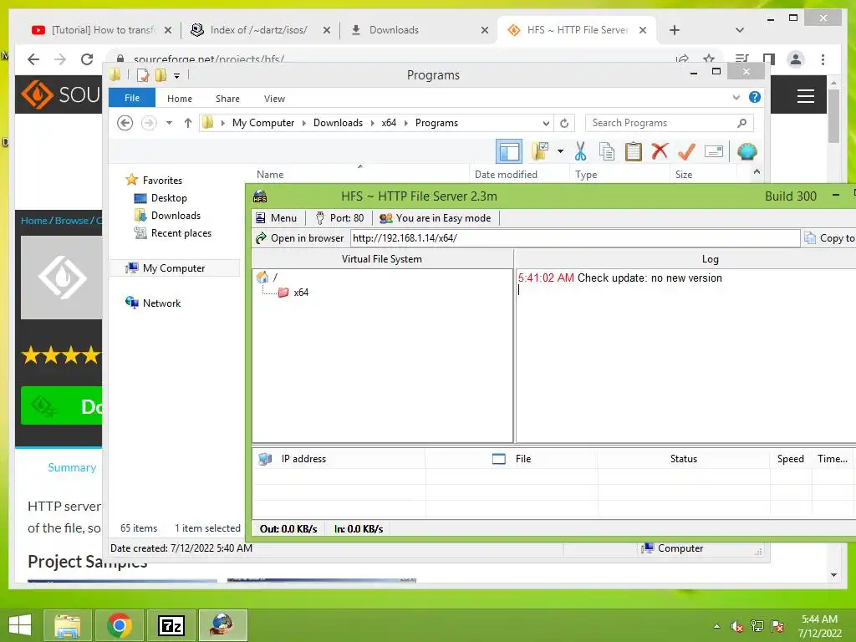Open a new Chrome tab with plus
Screen dimensions: 856x642
click(x=675, y=30)
